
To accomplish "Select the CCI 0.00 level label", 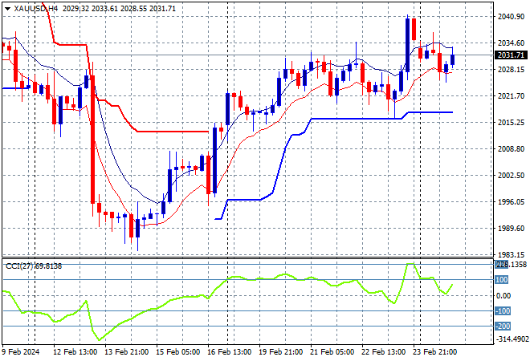I will (503, 295).
